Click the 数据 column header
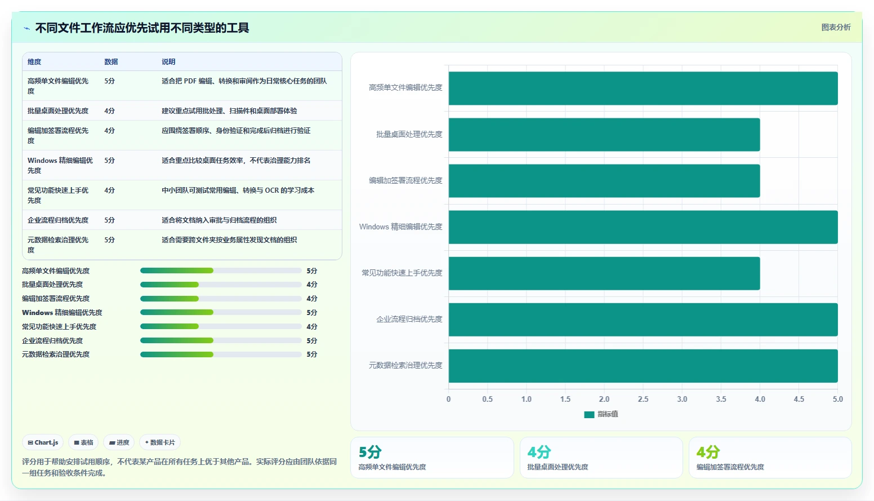Image resolution: width=874 pixels, height=501 pixels. pyautogui.click(x=111, y=62)
